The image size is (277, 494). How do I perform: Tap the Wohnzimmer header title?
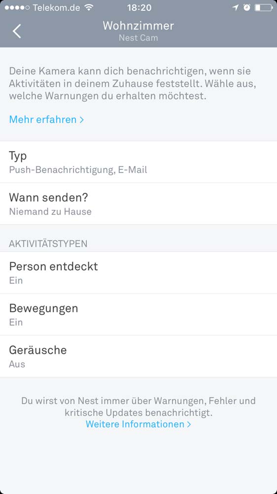(138, 26)
